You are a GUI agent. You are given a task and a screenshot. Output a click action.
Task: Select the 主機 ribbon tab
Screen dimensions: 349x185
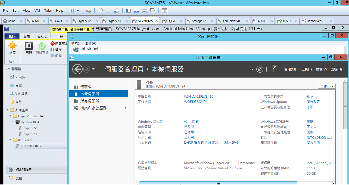[60, 37]
